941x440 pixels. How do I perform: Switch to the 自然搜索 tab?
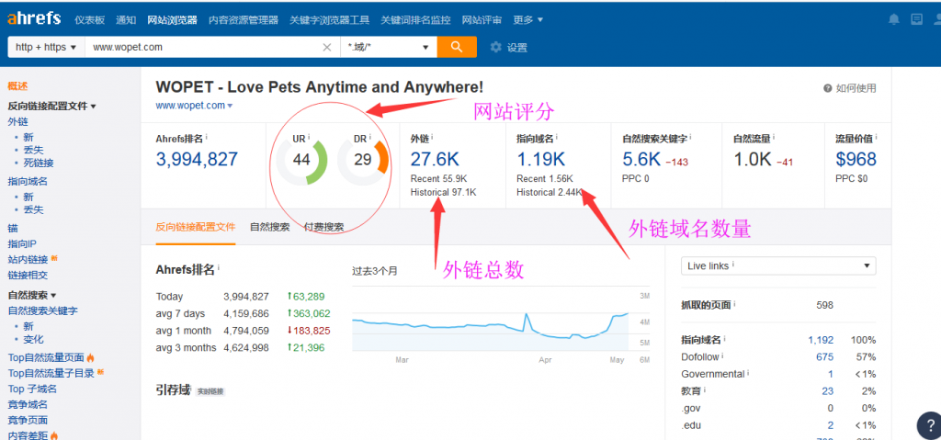[269, 227]
